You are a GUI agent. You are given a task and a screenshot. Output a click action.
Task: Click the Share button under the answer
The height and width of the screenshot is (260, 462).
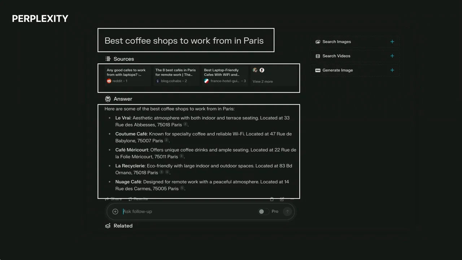pos(113,199)
